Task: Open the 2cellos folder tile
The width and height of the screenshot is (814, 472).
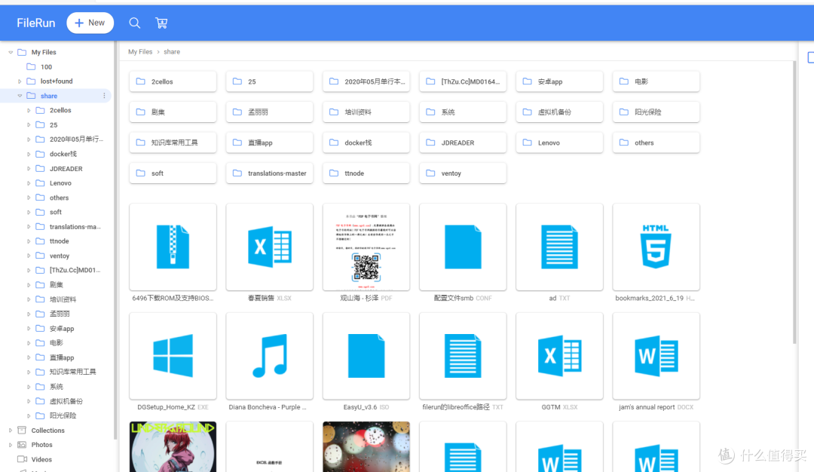Action: click(x=173, y=81)
